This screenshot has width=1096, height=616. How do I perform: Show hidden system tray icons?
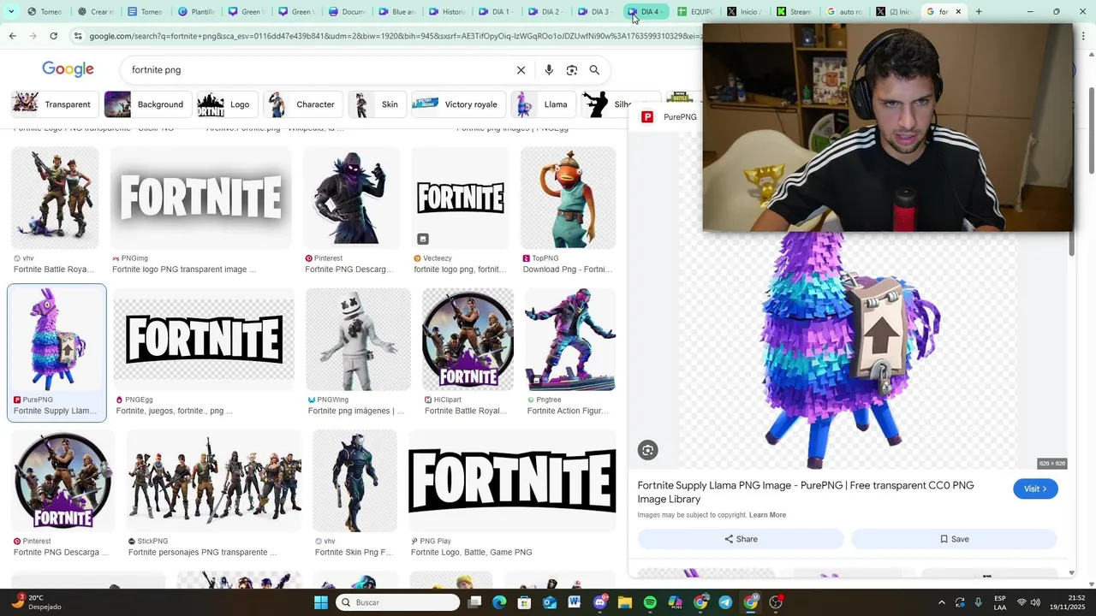coord(941,602)
